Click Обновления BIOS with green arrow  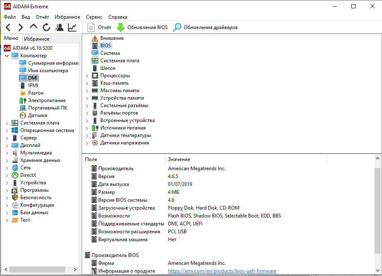[x=142, y=27]
